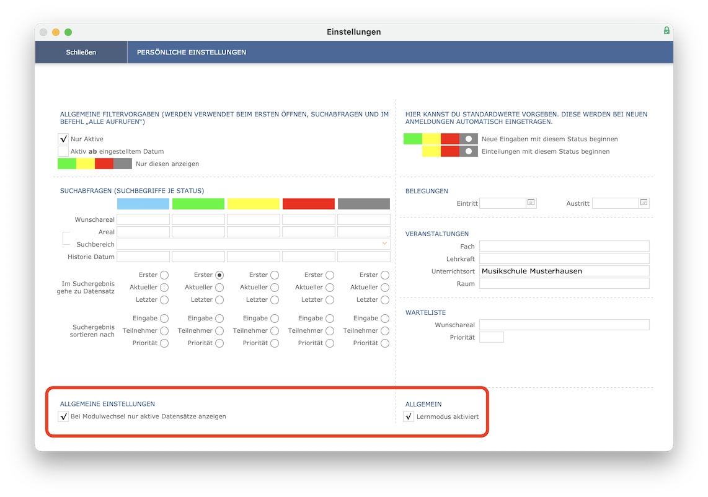Click the blue Suchabfragen column header
This screenshot has height=497, width=708.
tap(143, 204)
